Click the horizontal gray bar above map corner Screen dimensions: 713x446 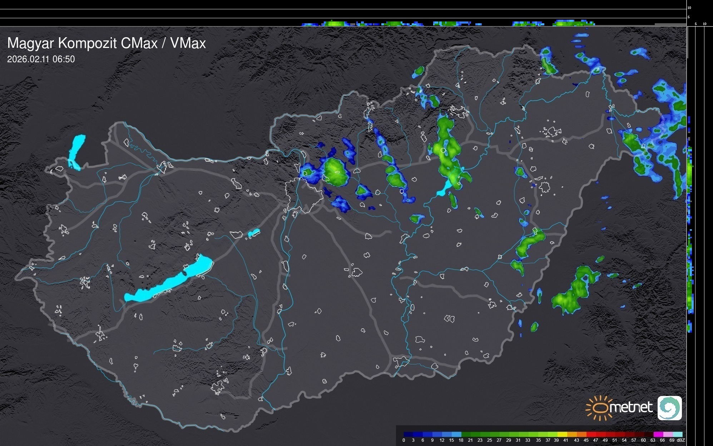(x=670, y=24)
